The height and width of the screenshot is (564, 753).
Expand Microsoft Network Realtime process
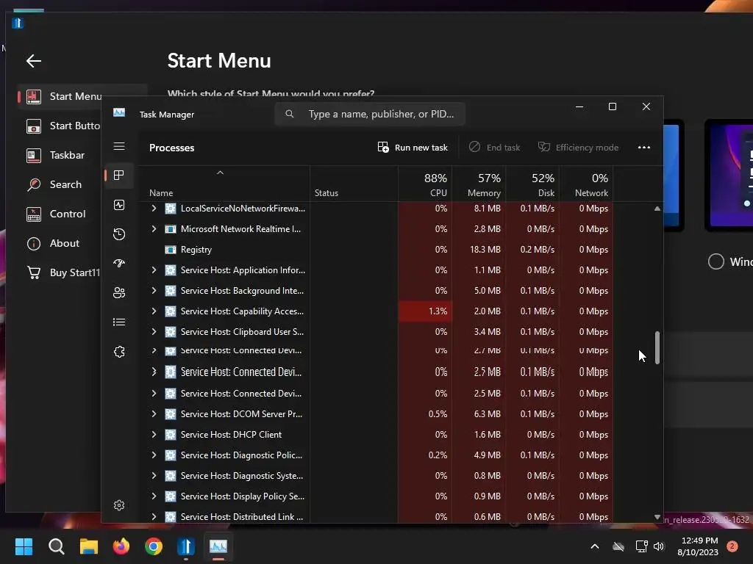[x=154, y=229]
